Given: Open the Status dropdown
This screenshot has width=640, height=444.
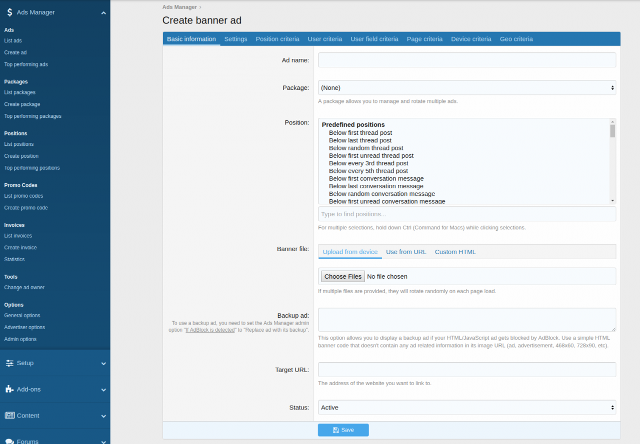Looking at the screenshot, I should click(x=466, y=407).
